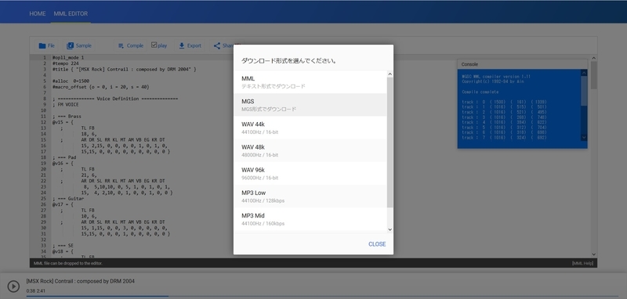The image size is (627, 299).
Task: Open the [MML Help] link
Action: pos(582,264)
